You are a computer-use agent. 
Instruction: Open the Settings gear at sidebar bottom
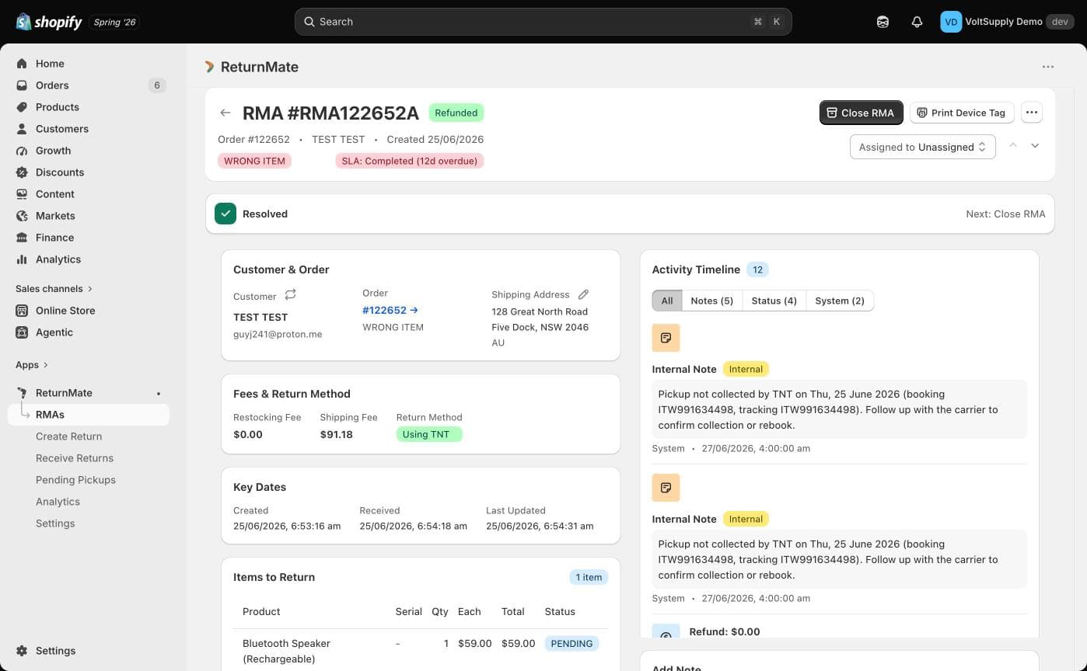(22, 651)
